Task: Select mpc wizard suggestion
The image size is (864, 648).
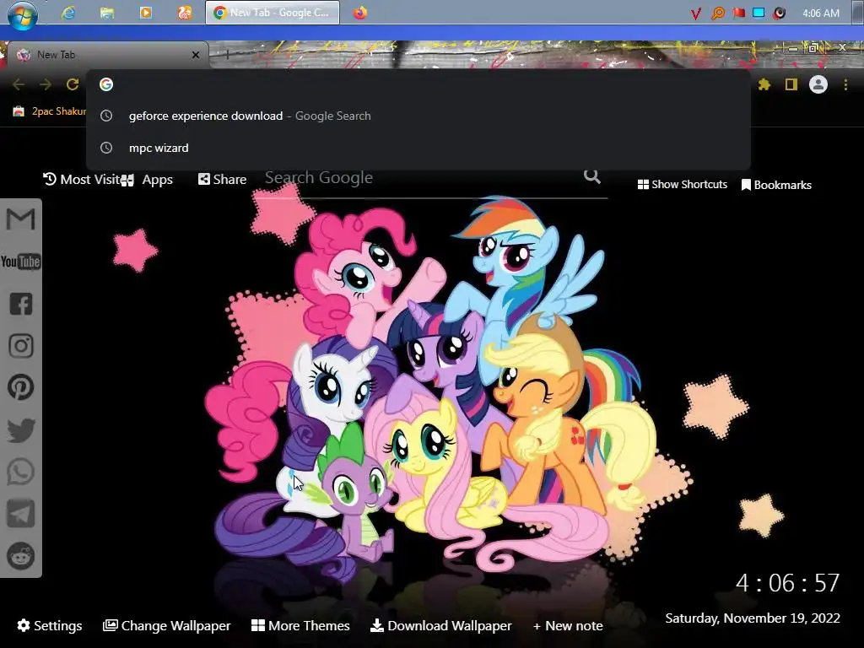Action: click(x=418, y=148)
